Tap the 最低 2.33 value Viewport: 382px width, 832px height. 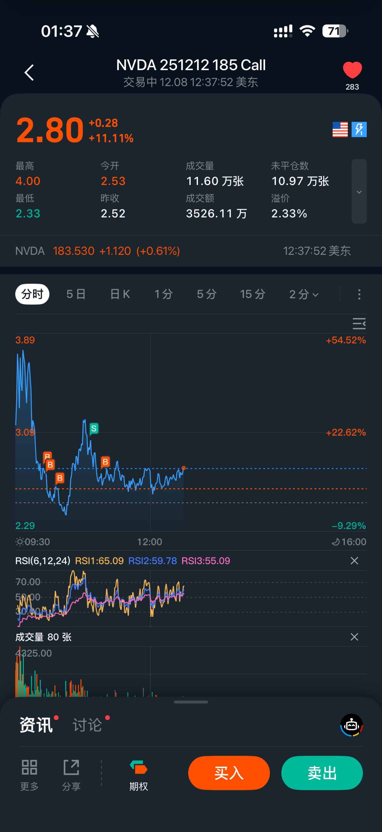[28, 213]
